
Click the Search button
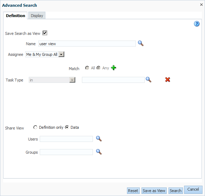point(176,191)
